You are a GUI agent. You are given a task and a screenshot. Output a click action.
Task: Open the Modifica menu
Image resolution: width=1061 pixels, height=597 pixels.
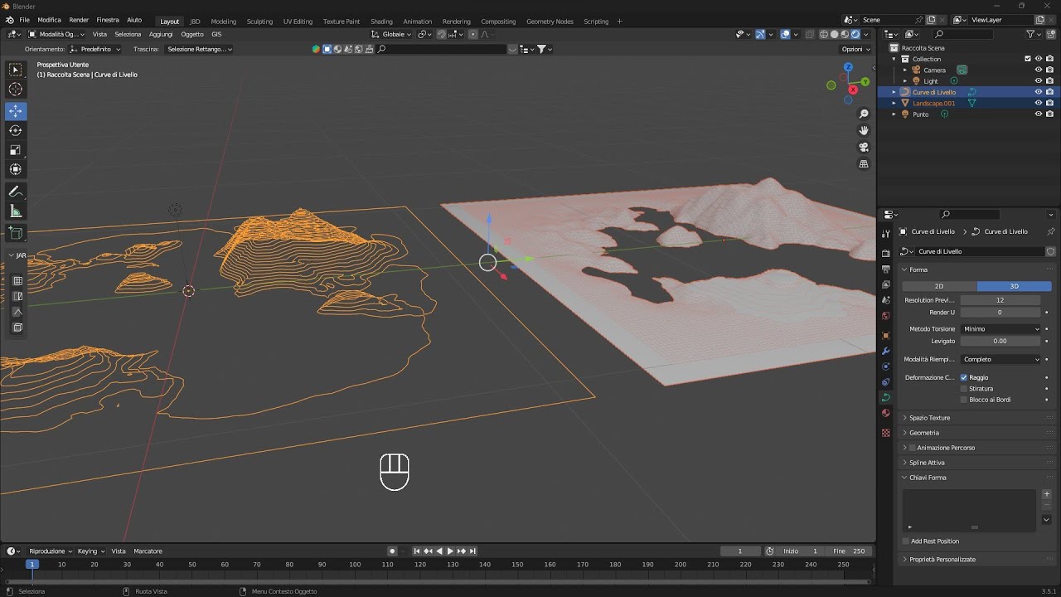49,20
